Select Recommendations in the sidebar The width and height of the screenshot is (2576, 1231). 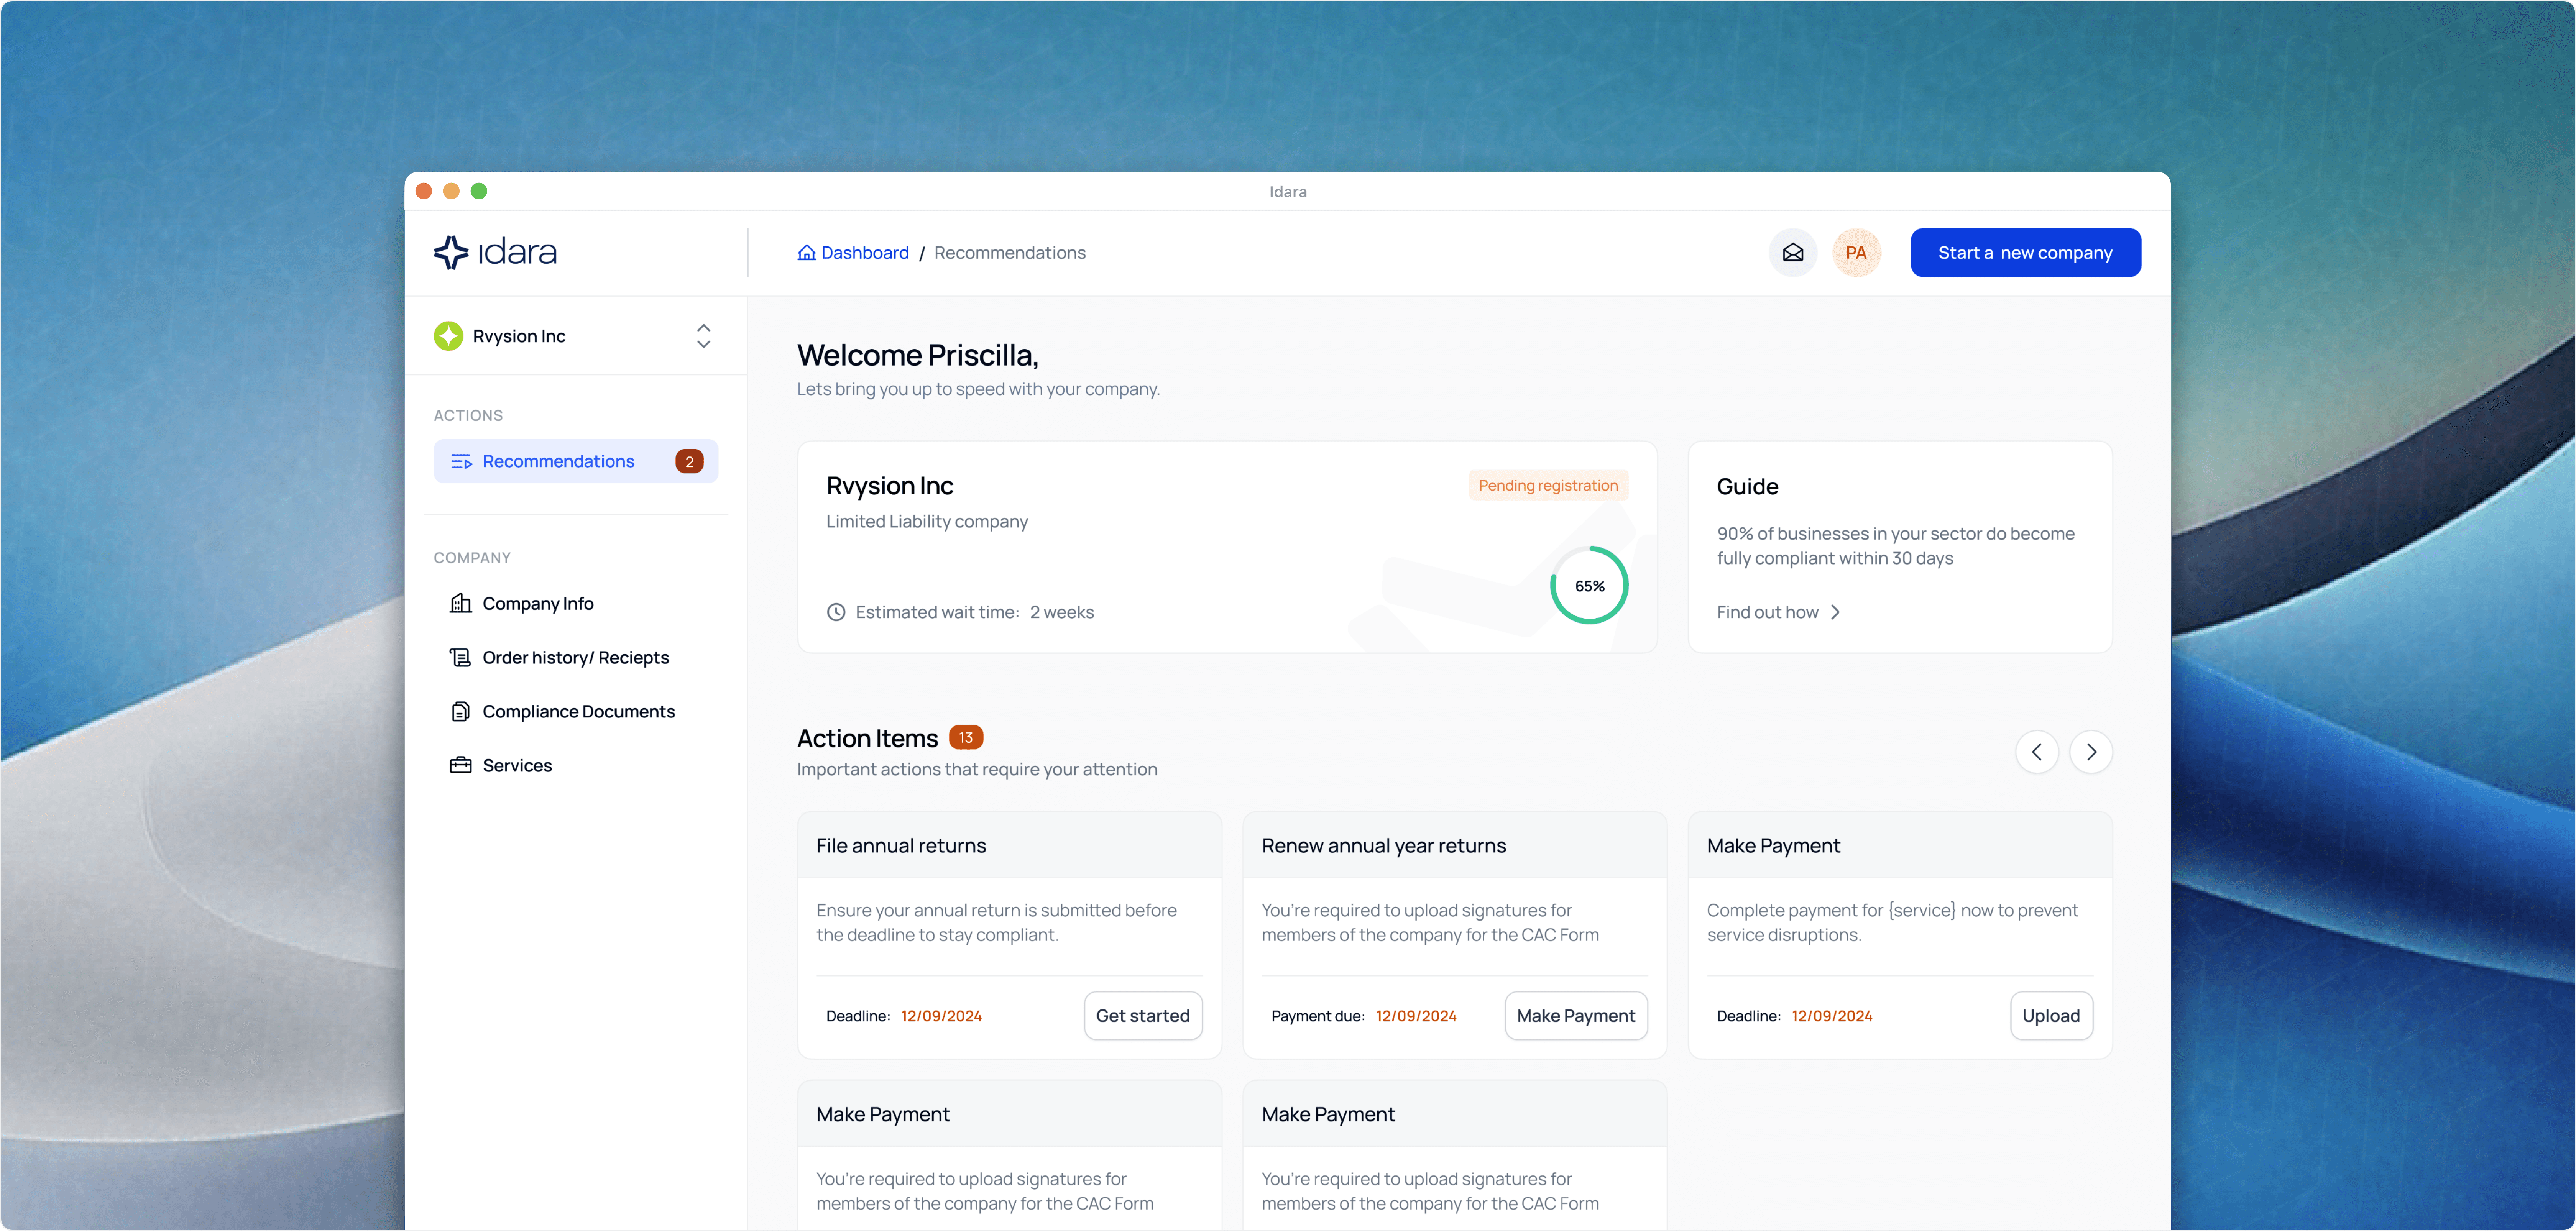(558, 461)
